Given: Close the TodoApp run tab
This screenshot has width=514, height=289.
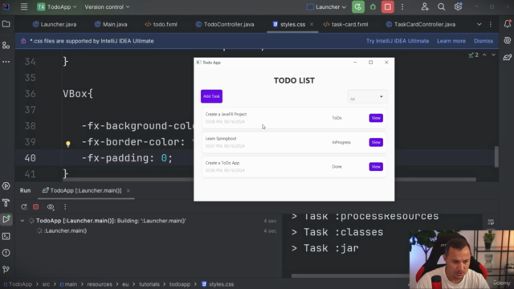Looking at the screenshot, I should (128, 191).
